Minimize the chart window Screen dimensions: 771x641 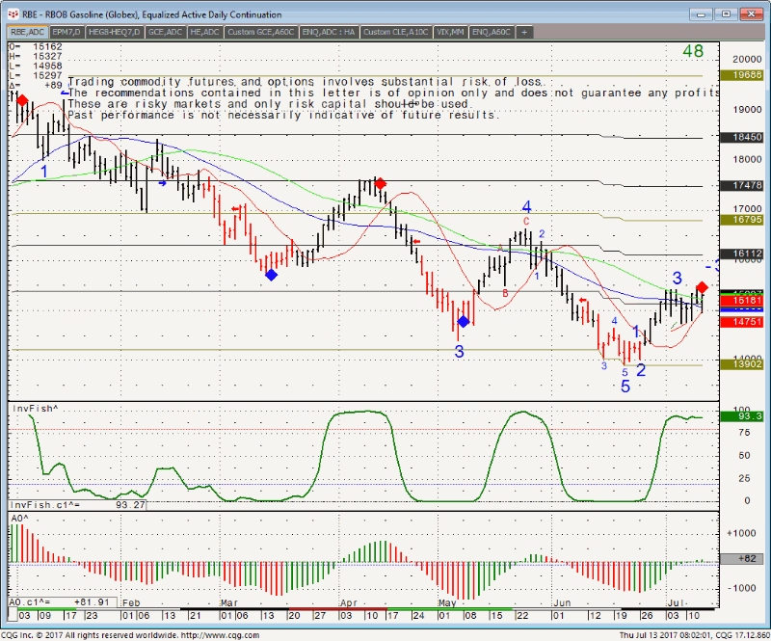coord(702,14)
